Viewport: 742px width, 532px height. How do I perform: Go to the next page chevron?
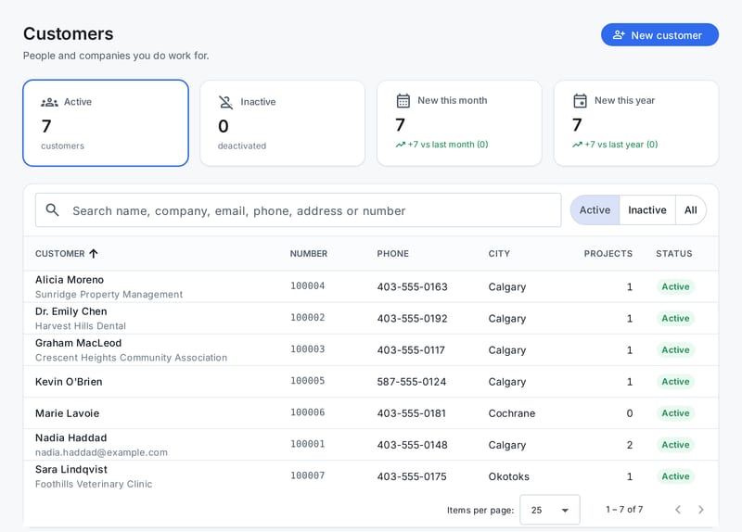[701, 510]
